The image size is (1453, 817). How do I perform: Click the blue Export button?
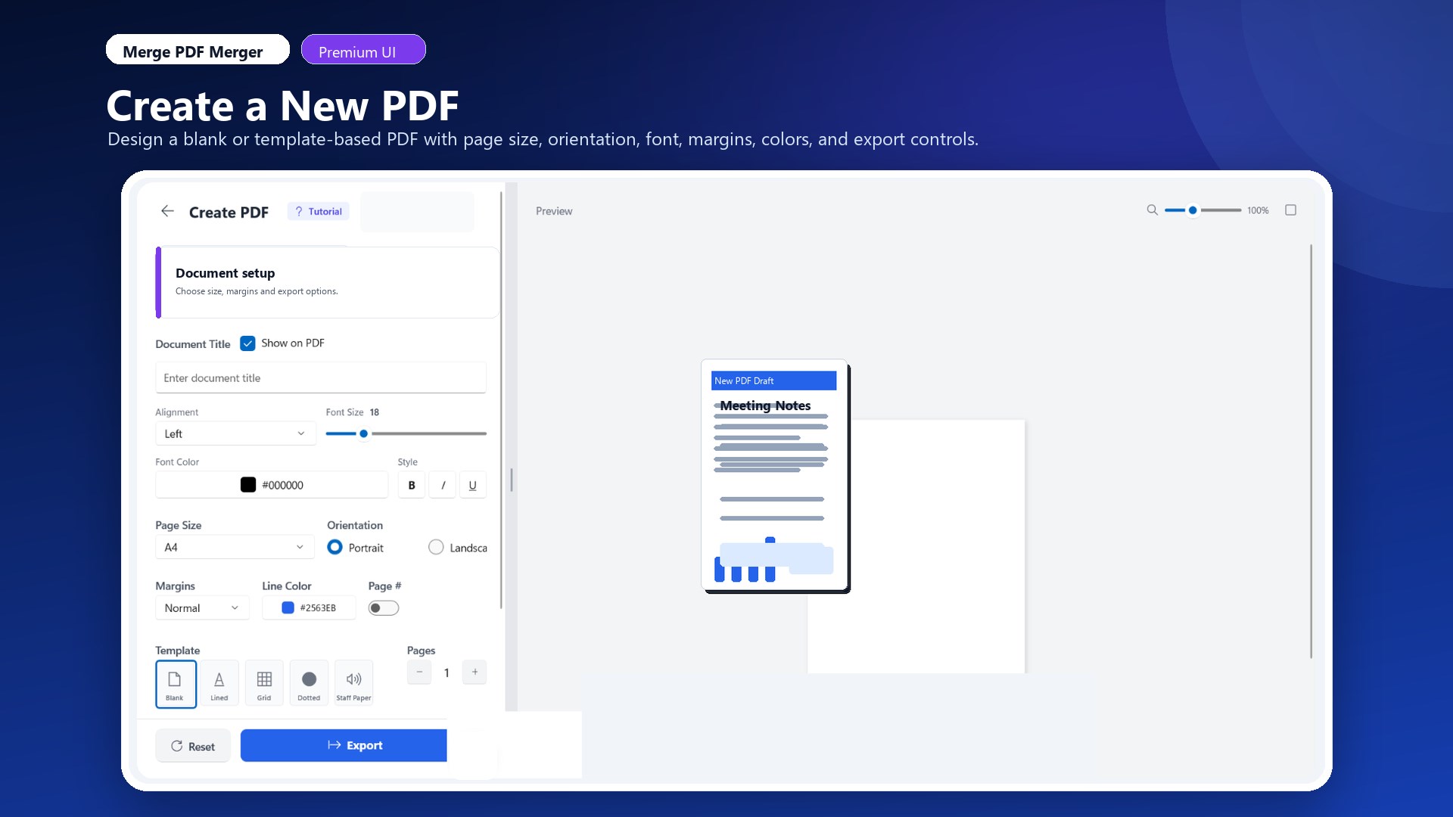click(x=344, y=745)
